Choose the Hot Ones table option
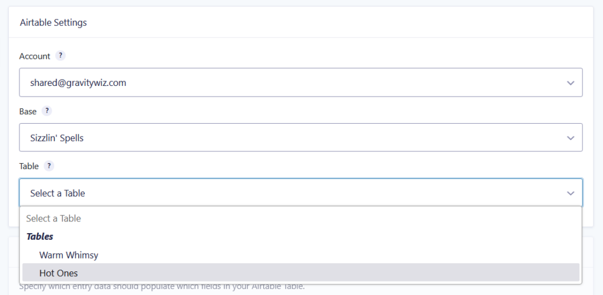Image resolution: width=603 pixels, height=295 pixels. coord(58,273)
